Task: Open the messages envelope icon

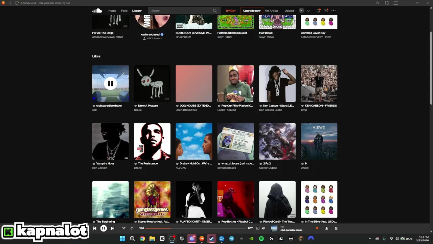Action: click(x=326, y=11)
